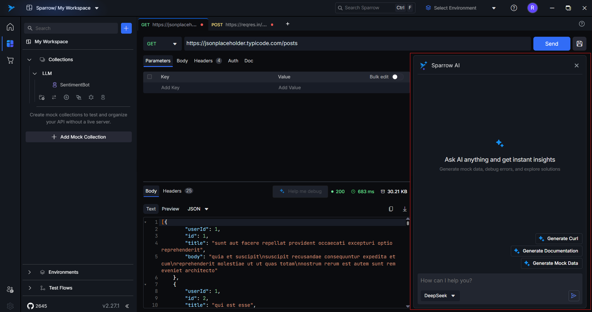Click the Send button
Viewport: 592px width, 312px height.
[x=552, y=44]
